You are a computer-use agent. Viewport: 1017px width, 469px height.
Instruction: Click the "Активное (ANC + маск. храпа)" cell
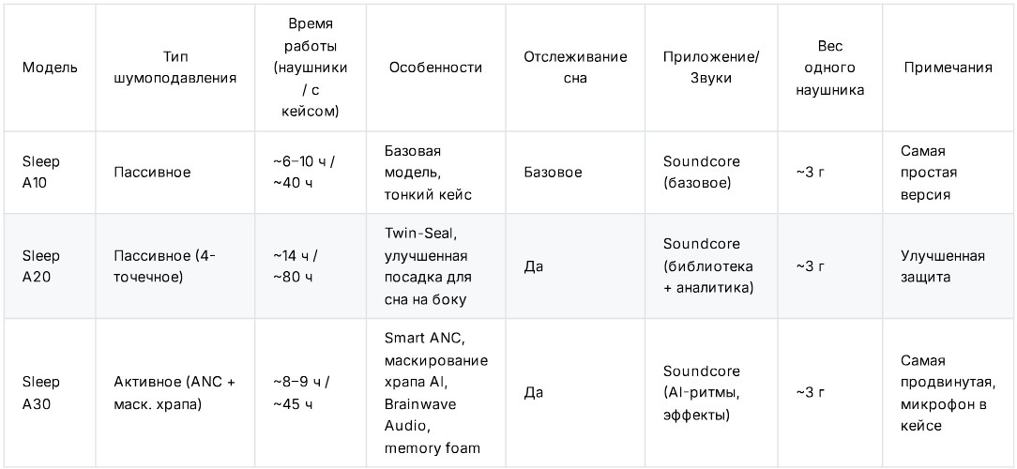(x=175, y=393)
